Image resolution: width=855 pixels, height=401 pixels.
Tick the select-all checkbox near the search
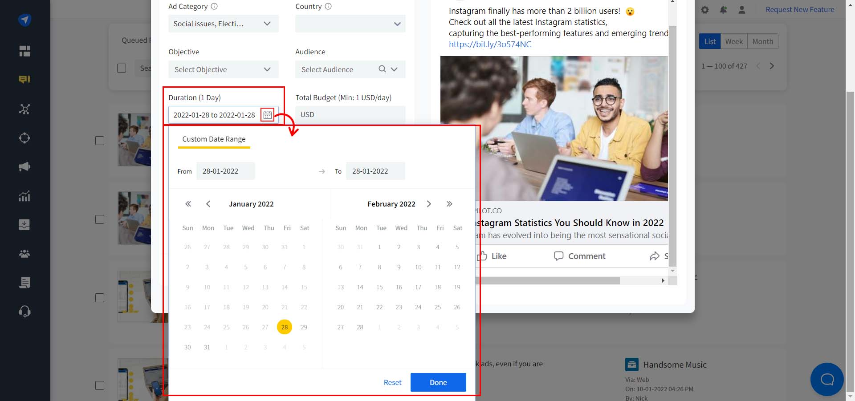[122, 68]
